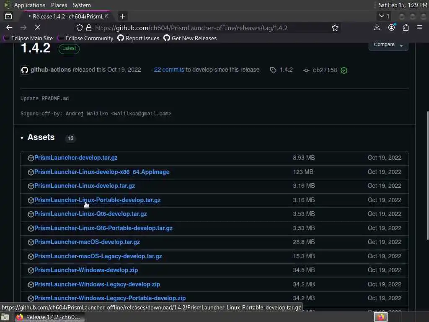Viewport: 429px width, 322px height.
Task: Open the 22 commits link
Action: click(169, 70)
